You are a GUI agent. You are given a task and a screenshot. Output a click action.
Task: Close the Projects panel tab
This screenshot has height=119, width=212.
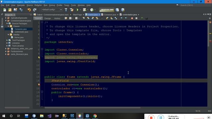14,15
